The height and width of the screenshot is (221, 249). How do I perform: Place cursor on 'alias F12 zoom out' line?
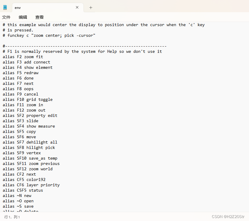pyautogui.click(x=24, y=110)
